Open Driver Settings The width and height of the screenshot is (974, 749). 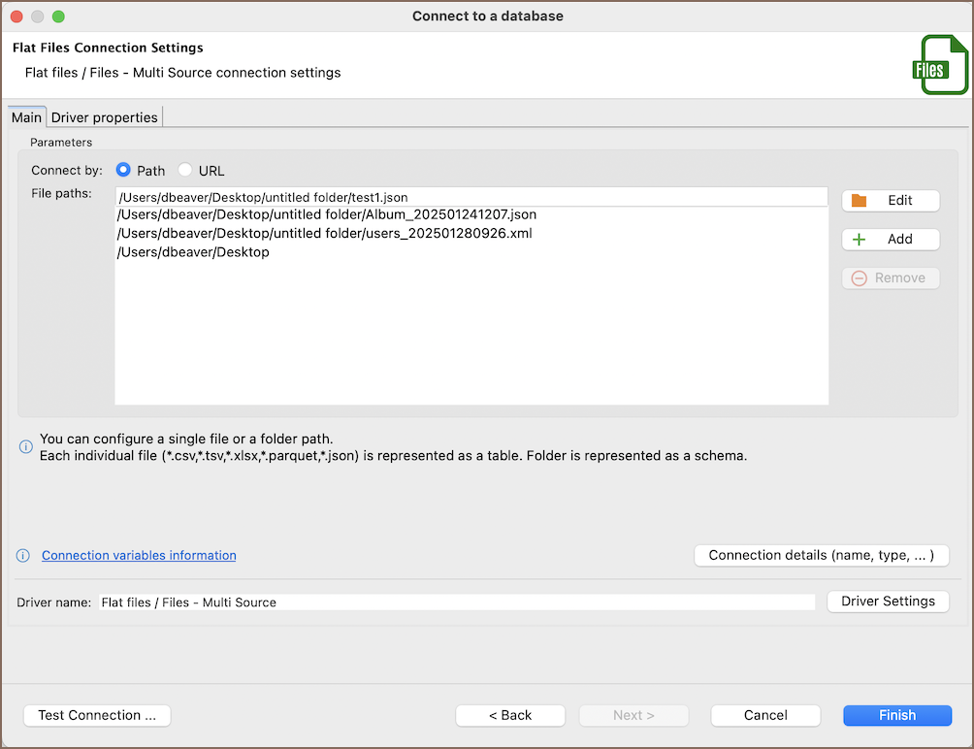[888, 602]
